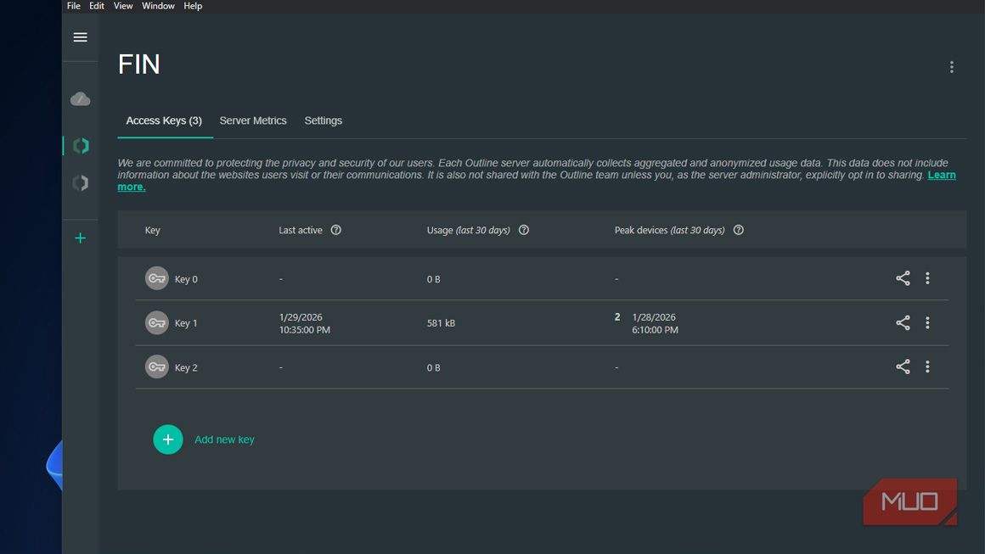Open Key 1 more options menu
985x554 pixels.
(927, 322)
